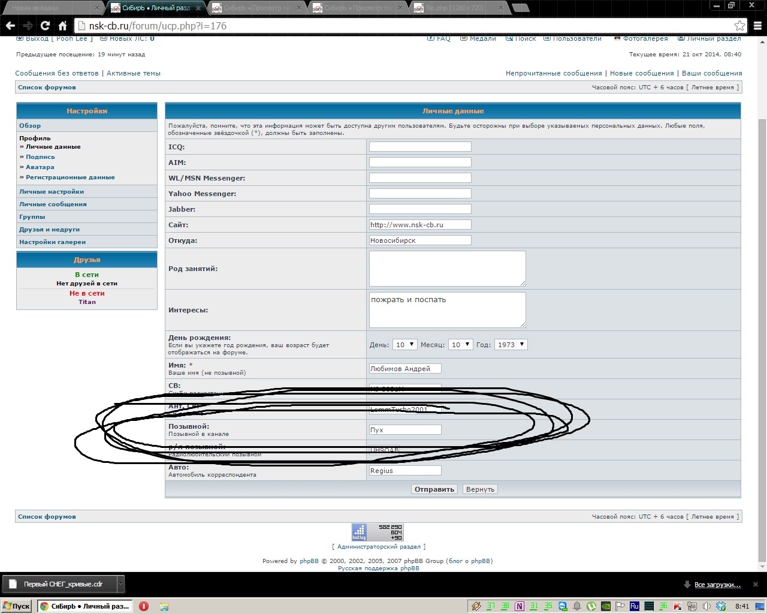Open the birthday day dropdown
Screen dimensions: 767x614
tap(404, 345)
